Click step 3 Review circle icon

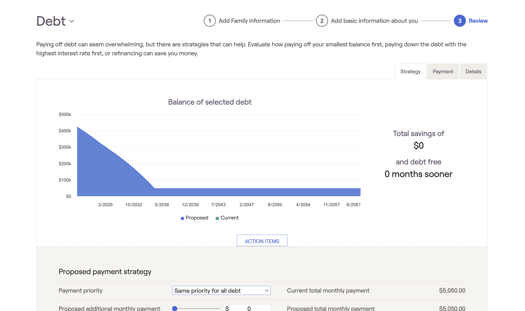pyautogui.click(x=460, y=21)
